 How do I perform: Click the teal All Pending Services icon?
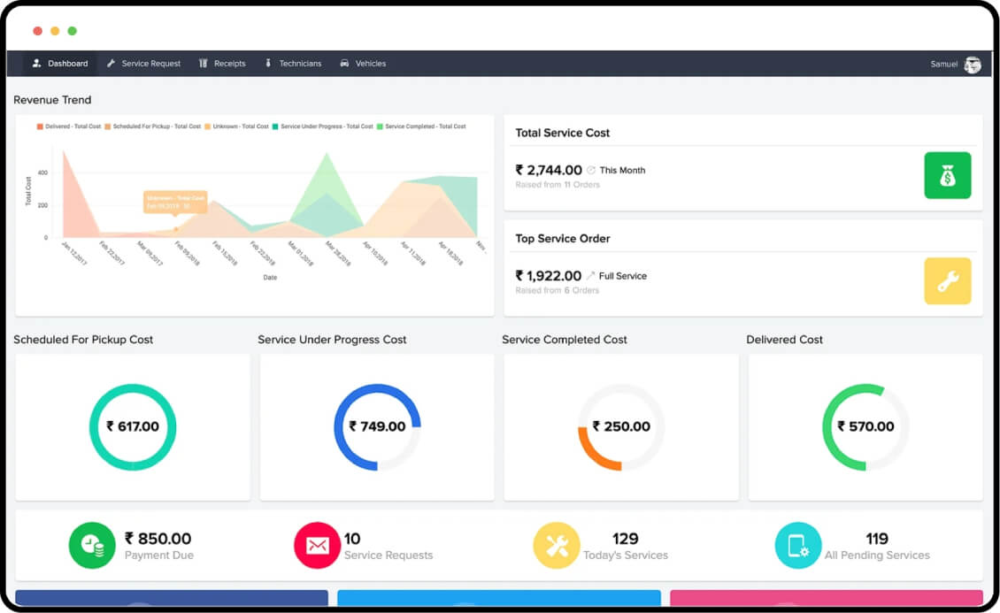point(797,546)
